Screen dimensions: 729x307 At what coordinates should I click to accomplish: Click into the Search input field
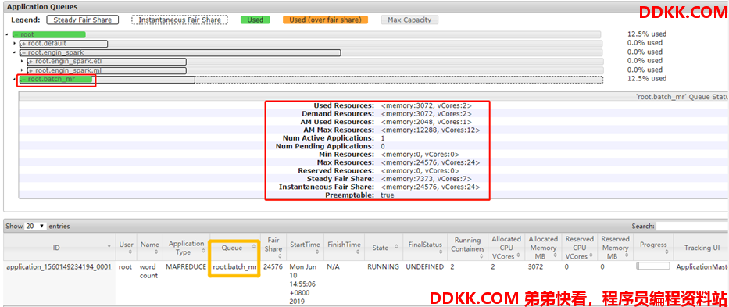(691, 226)
